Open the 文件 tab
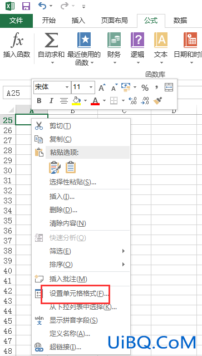 [x=16, y=21]
